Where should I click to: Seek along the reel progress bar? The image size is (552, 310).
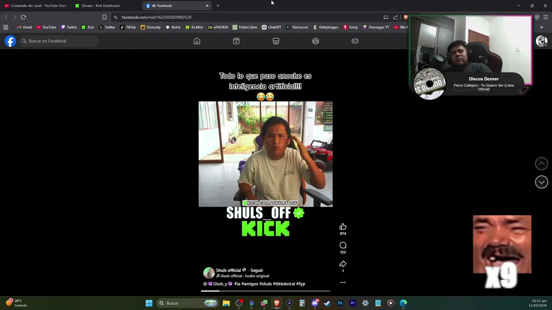(265, 291)
